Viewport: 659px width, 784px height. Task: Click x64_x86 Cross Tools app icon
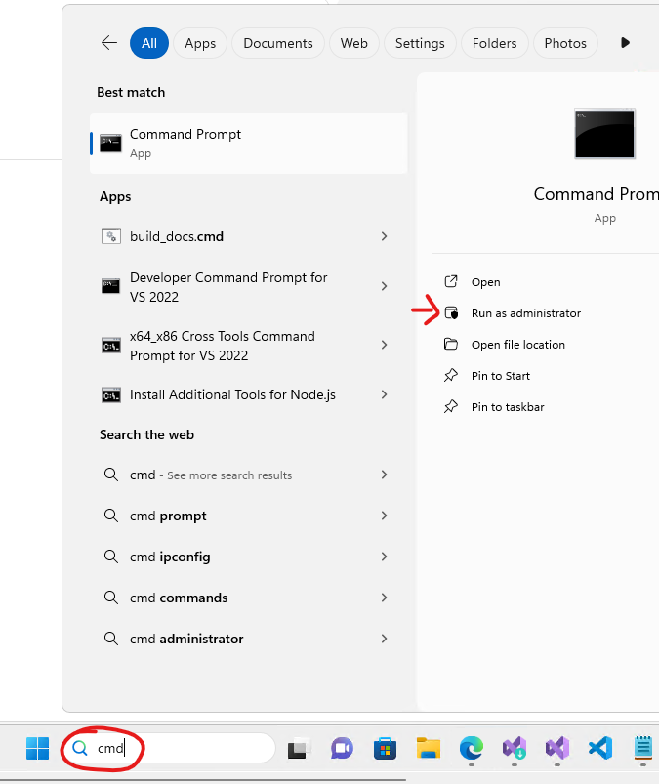click(110, 345)
